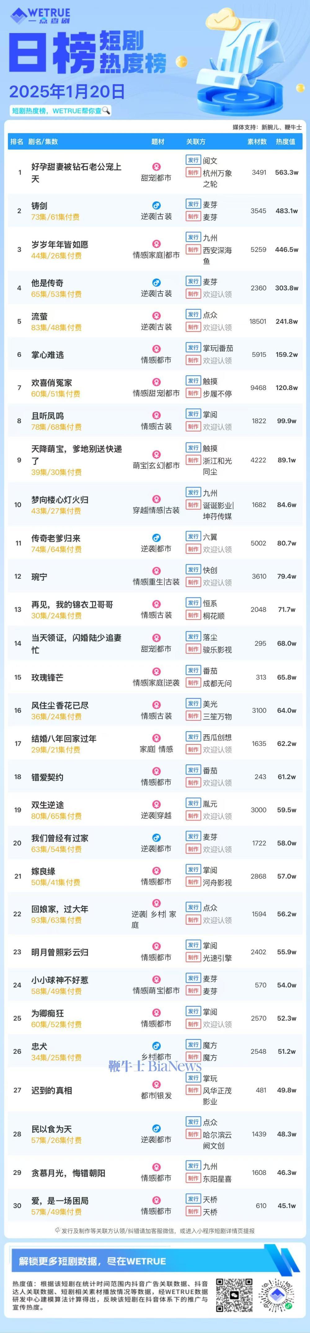The height and width of the screenshot is (1333, 310).
Task: Click the male audience icon for 忠犬
Action: (156, 1046)
